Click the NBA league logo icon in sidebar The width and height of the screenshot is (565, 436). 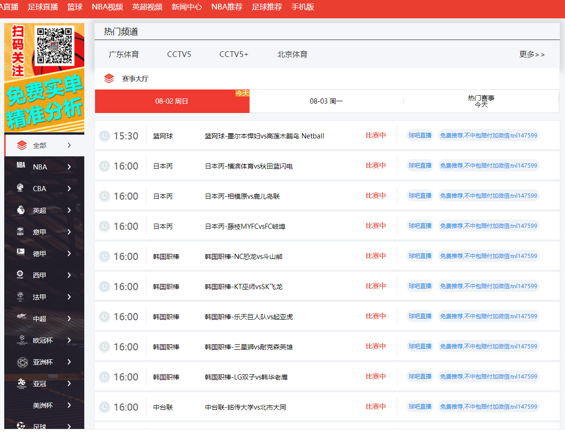(21, 165)
